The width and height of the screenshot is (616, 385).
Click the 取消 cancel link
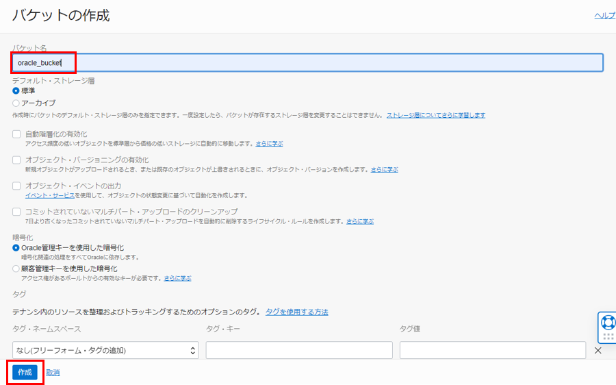53,373
